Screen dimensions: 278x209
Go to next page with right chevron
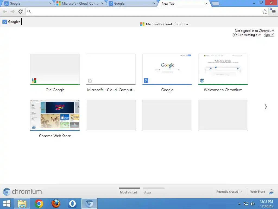pyautogui.click(x=266, y=107)
